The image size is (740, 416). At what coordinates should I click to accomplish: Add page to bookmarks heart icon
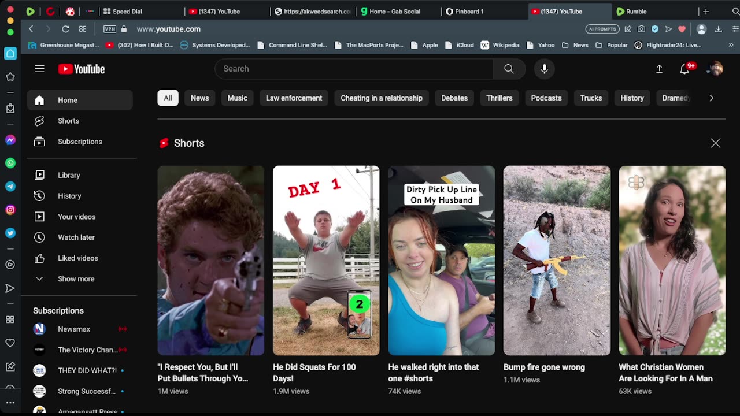coord(682,29)
